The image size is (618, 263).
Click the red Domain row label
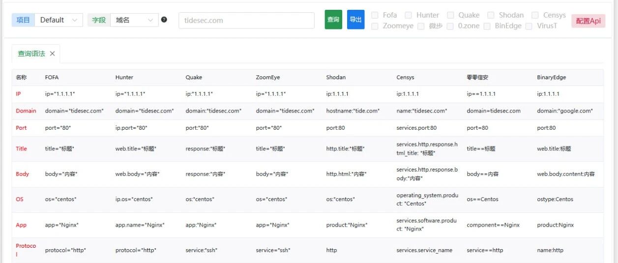coord(26,111)
